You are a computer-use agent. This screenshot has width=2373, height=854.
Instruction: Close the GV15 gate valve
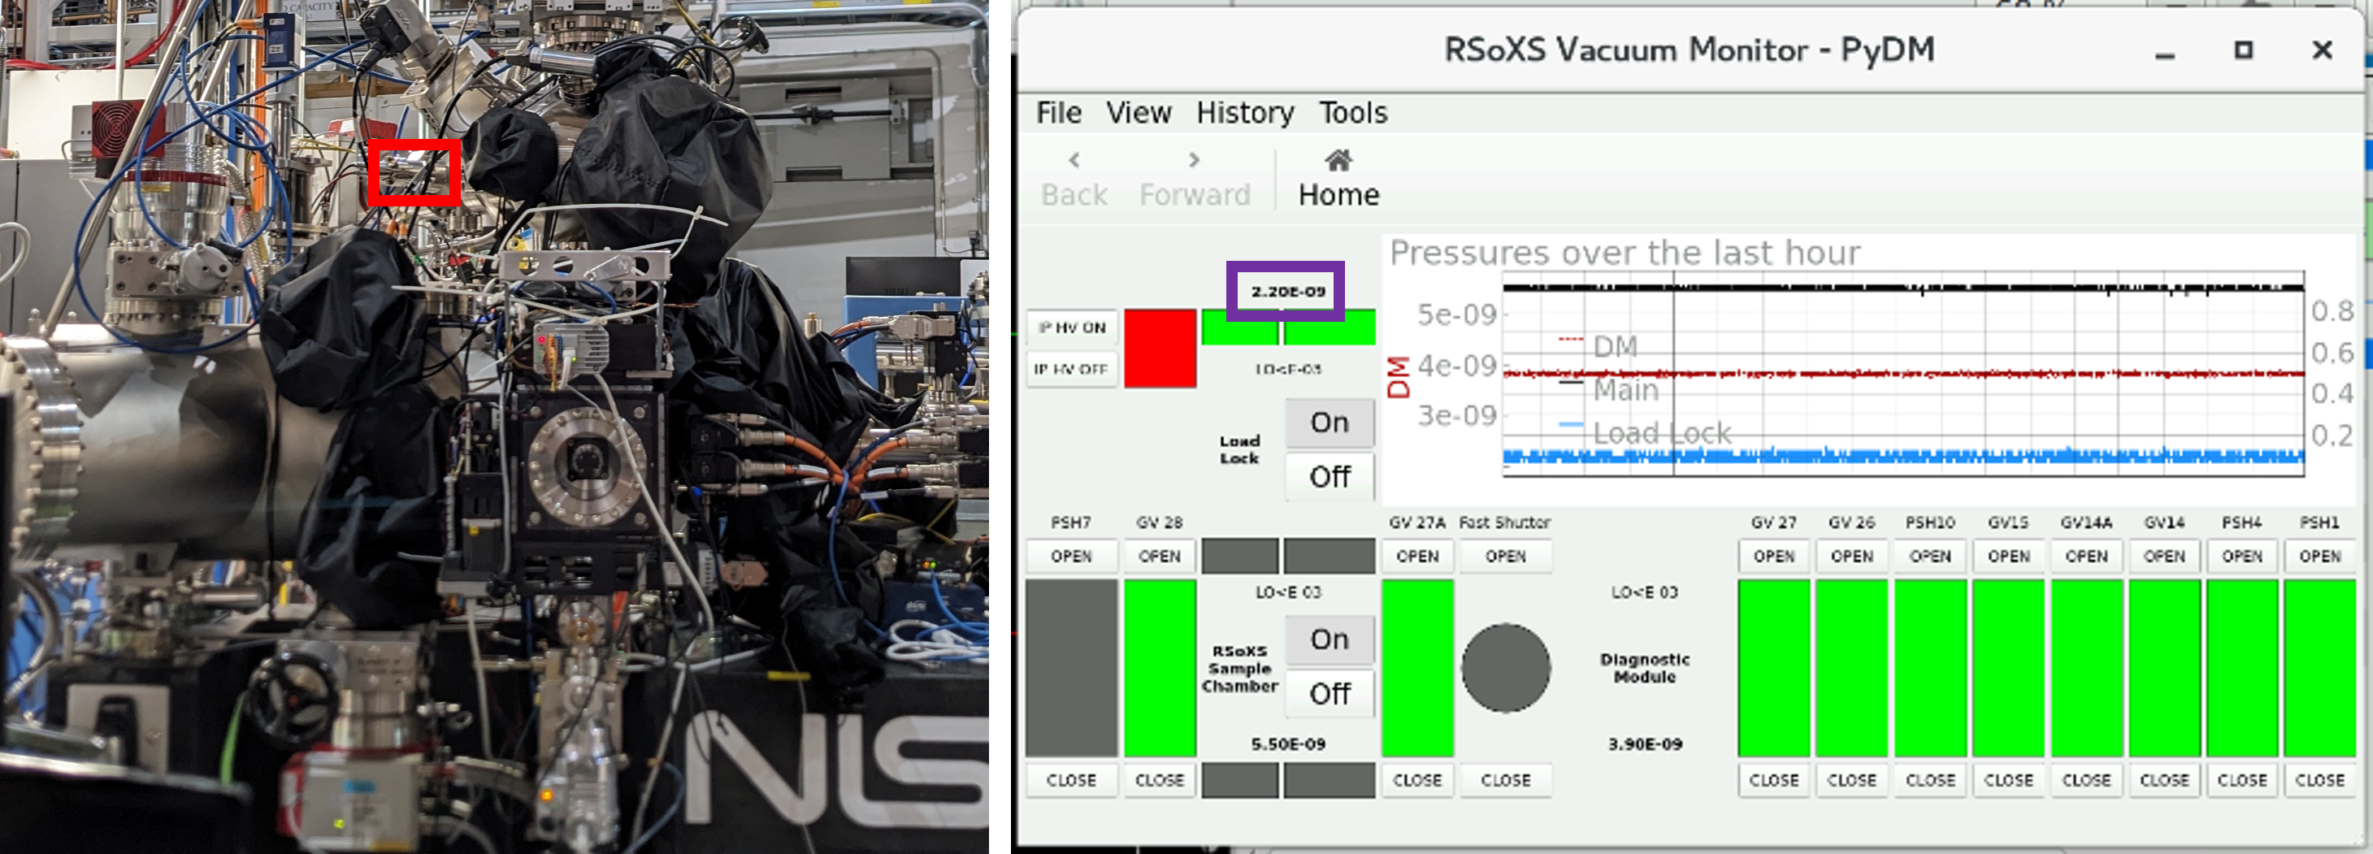pos(2008,780)
